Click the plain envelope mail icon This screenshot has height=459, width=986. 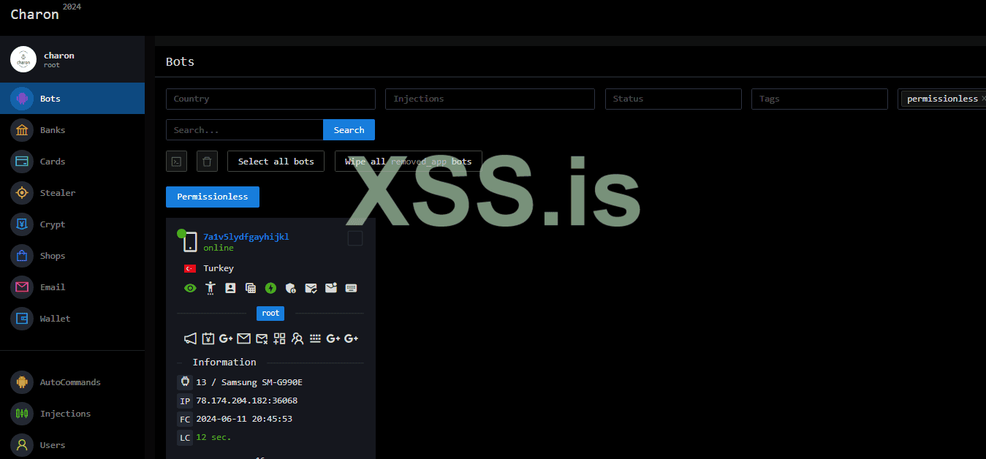[x=243, y=338]
